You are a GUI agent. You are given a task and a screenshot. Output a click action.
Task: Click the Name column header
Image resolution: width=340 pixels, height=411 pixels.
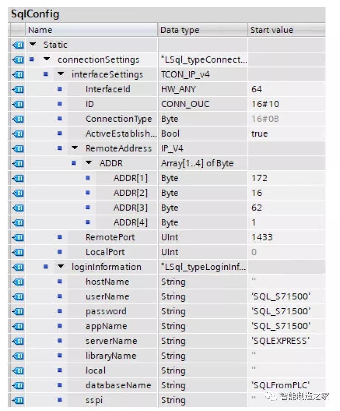click(92, 30)
